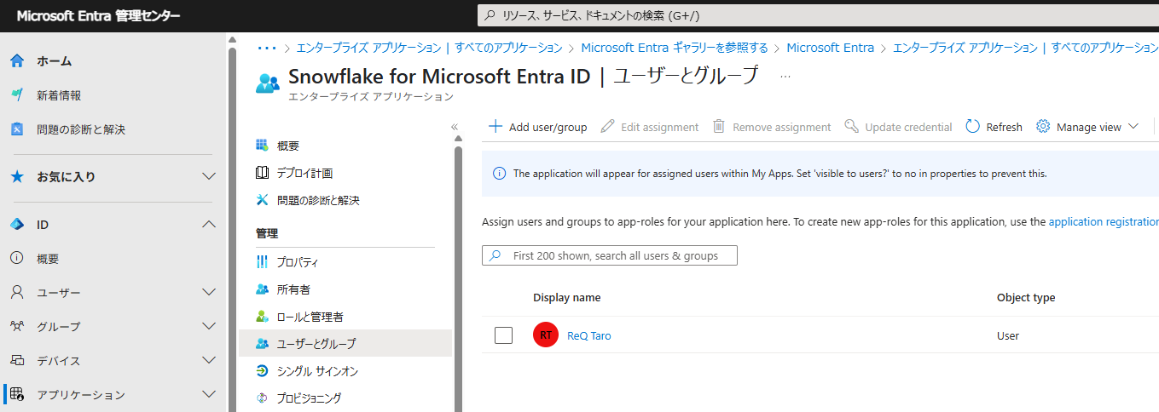Screen dimensions: 1159x412
Task: Click the 概要 info circle icon in left sidebar
Action: [16, 259]
